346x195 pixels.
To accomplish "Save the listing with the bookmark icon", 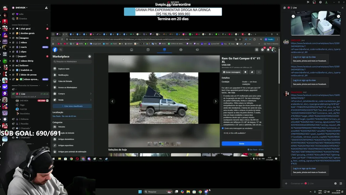I will [245, 72].
